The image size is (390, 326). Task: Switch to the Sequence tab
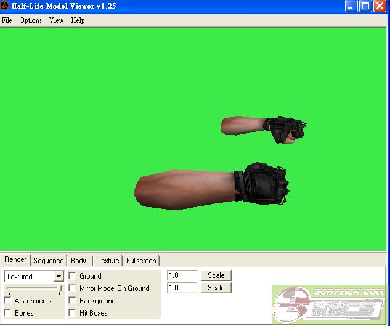[x=49, y=261]
